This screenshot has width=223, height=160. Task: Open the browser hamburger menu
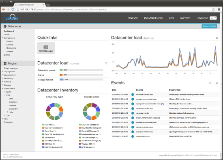point(219,9)
